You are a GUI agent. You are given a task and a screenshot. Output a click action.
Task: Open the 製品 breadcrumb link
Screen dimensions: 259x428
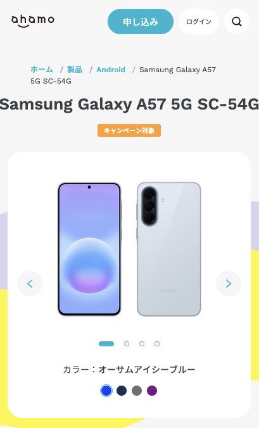pos(75,70)
